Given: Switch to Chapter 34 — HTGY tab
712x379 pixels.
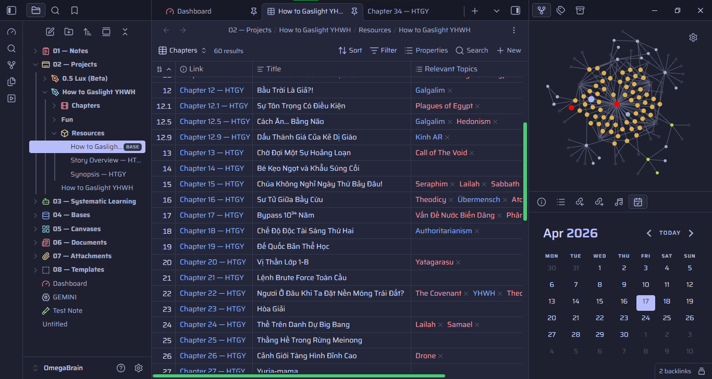Looking at the screenshot, I should click(x=398, y=11).
